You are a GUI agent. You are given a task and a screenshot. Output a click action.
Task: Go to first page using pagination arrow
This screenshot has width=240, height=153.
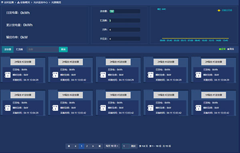[x=69, y=146]
